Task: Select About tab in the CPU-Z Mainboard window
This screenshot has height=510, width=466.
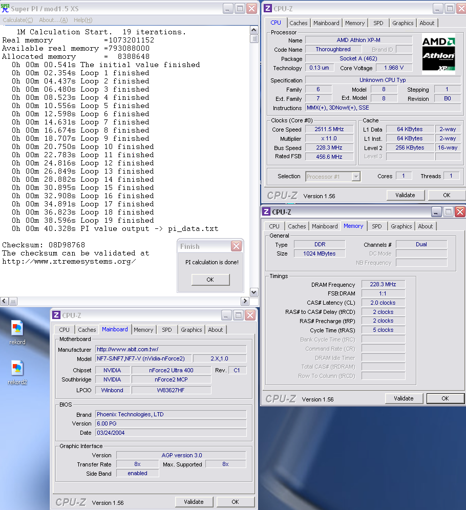Action: coord(215,330)
